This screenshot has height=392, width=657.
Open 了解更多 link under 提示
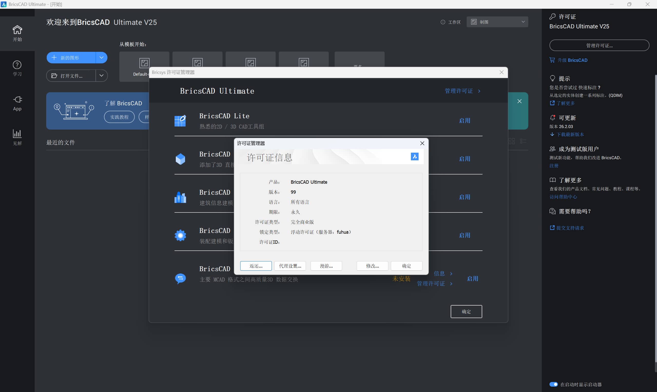coord(565,103)
